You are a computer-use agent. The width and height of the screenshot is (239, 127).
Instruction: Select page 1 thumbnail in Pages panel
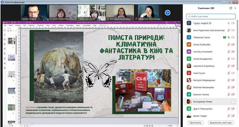(x=12, y=41)
